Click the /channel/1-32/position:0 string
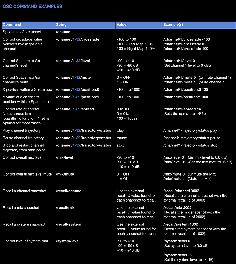This screenshot has width=236, height=264. coord(78,89)
